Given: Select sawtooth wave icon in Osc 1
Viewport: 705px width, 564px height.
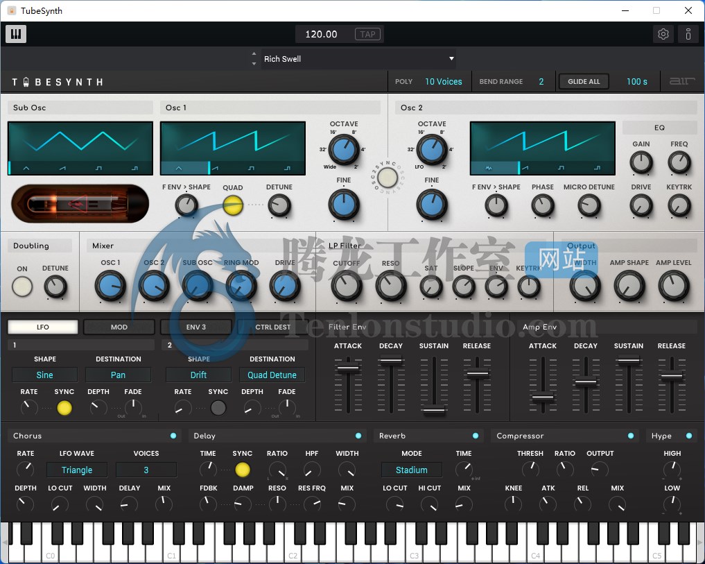Looking at the screenshot, I should click(x=215, y=169).
